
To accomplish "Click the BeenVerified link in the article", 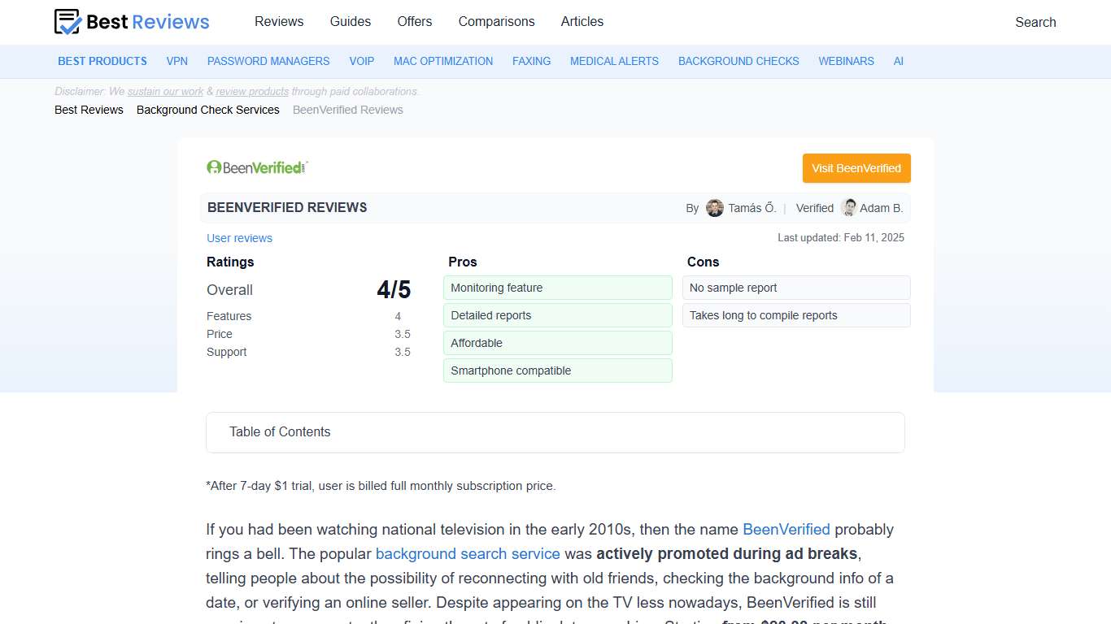I will tap(786, 529).
